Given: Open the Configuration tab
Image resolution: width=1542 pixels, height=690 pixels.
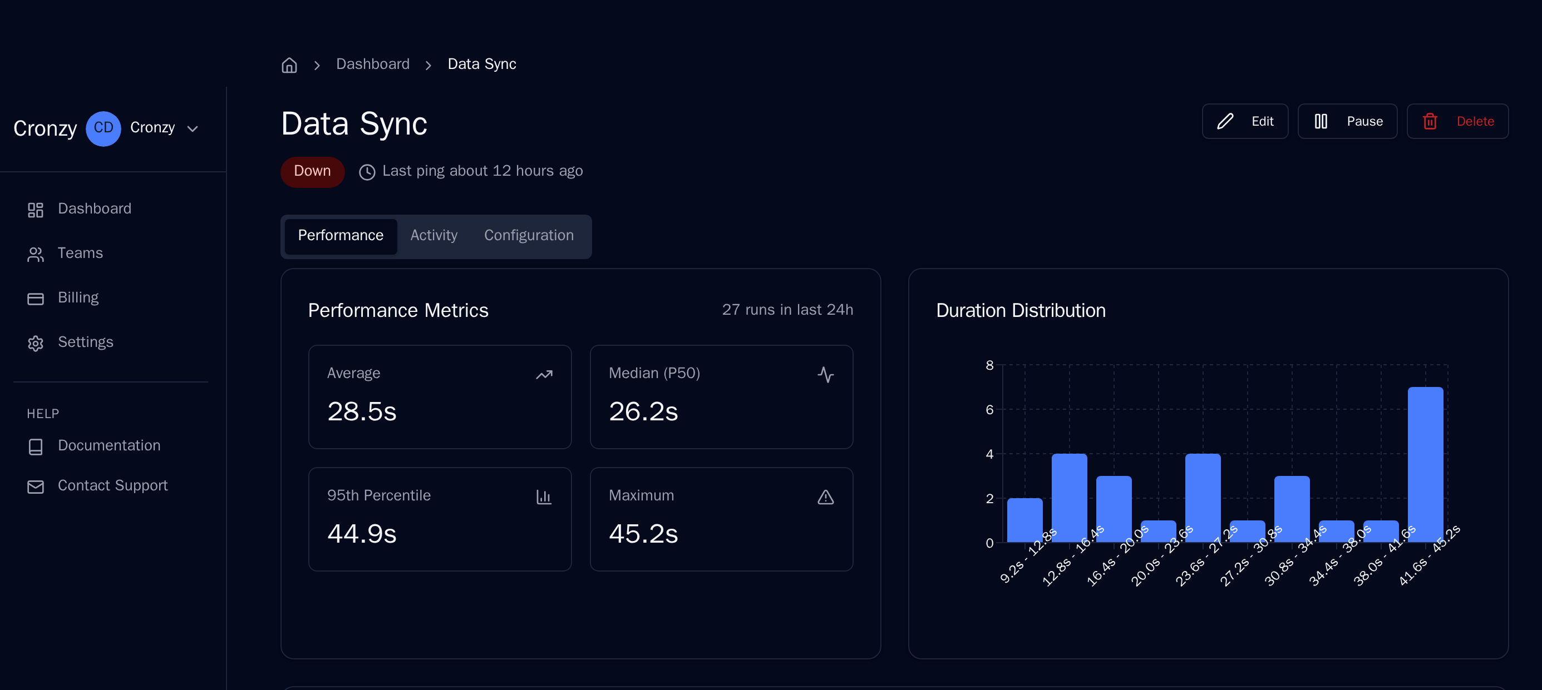Looking at the screenshot, I should click(529, 236).
